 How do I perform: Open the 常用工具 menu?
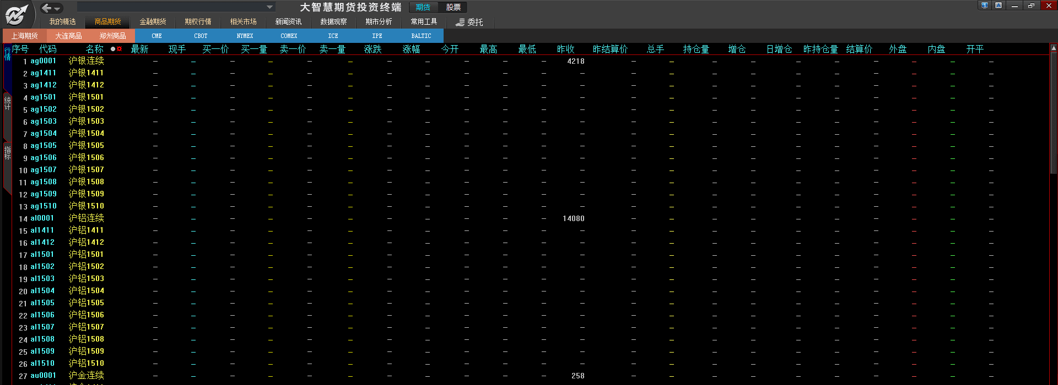(424, 21)
